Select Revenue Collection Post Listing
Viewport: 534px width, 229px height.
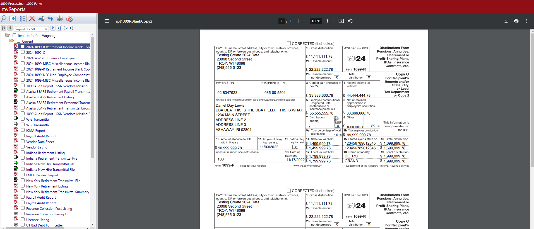tap(49, 208)
